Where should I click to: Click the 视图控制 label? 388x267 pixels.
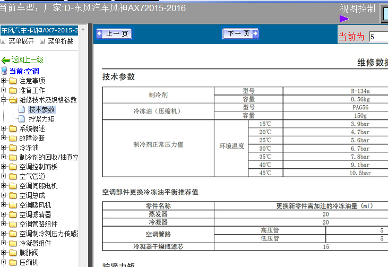coord(358,8)
